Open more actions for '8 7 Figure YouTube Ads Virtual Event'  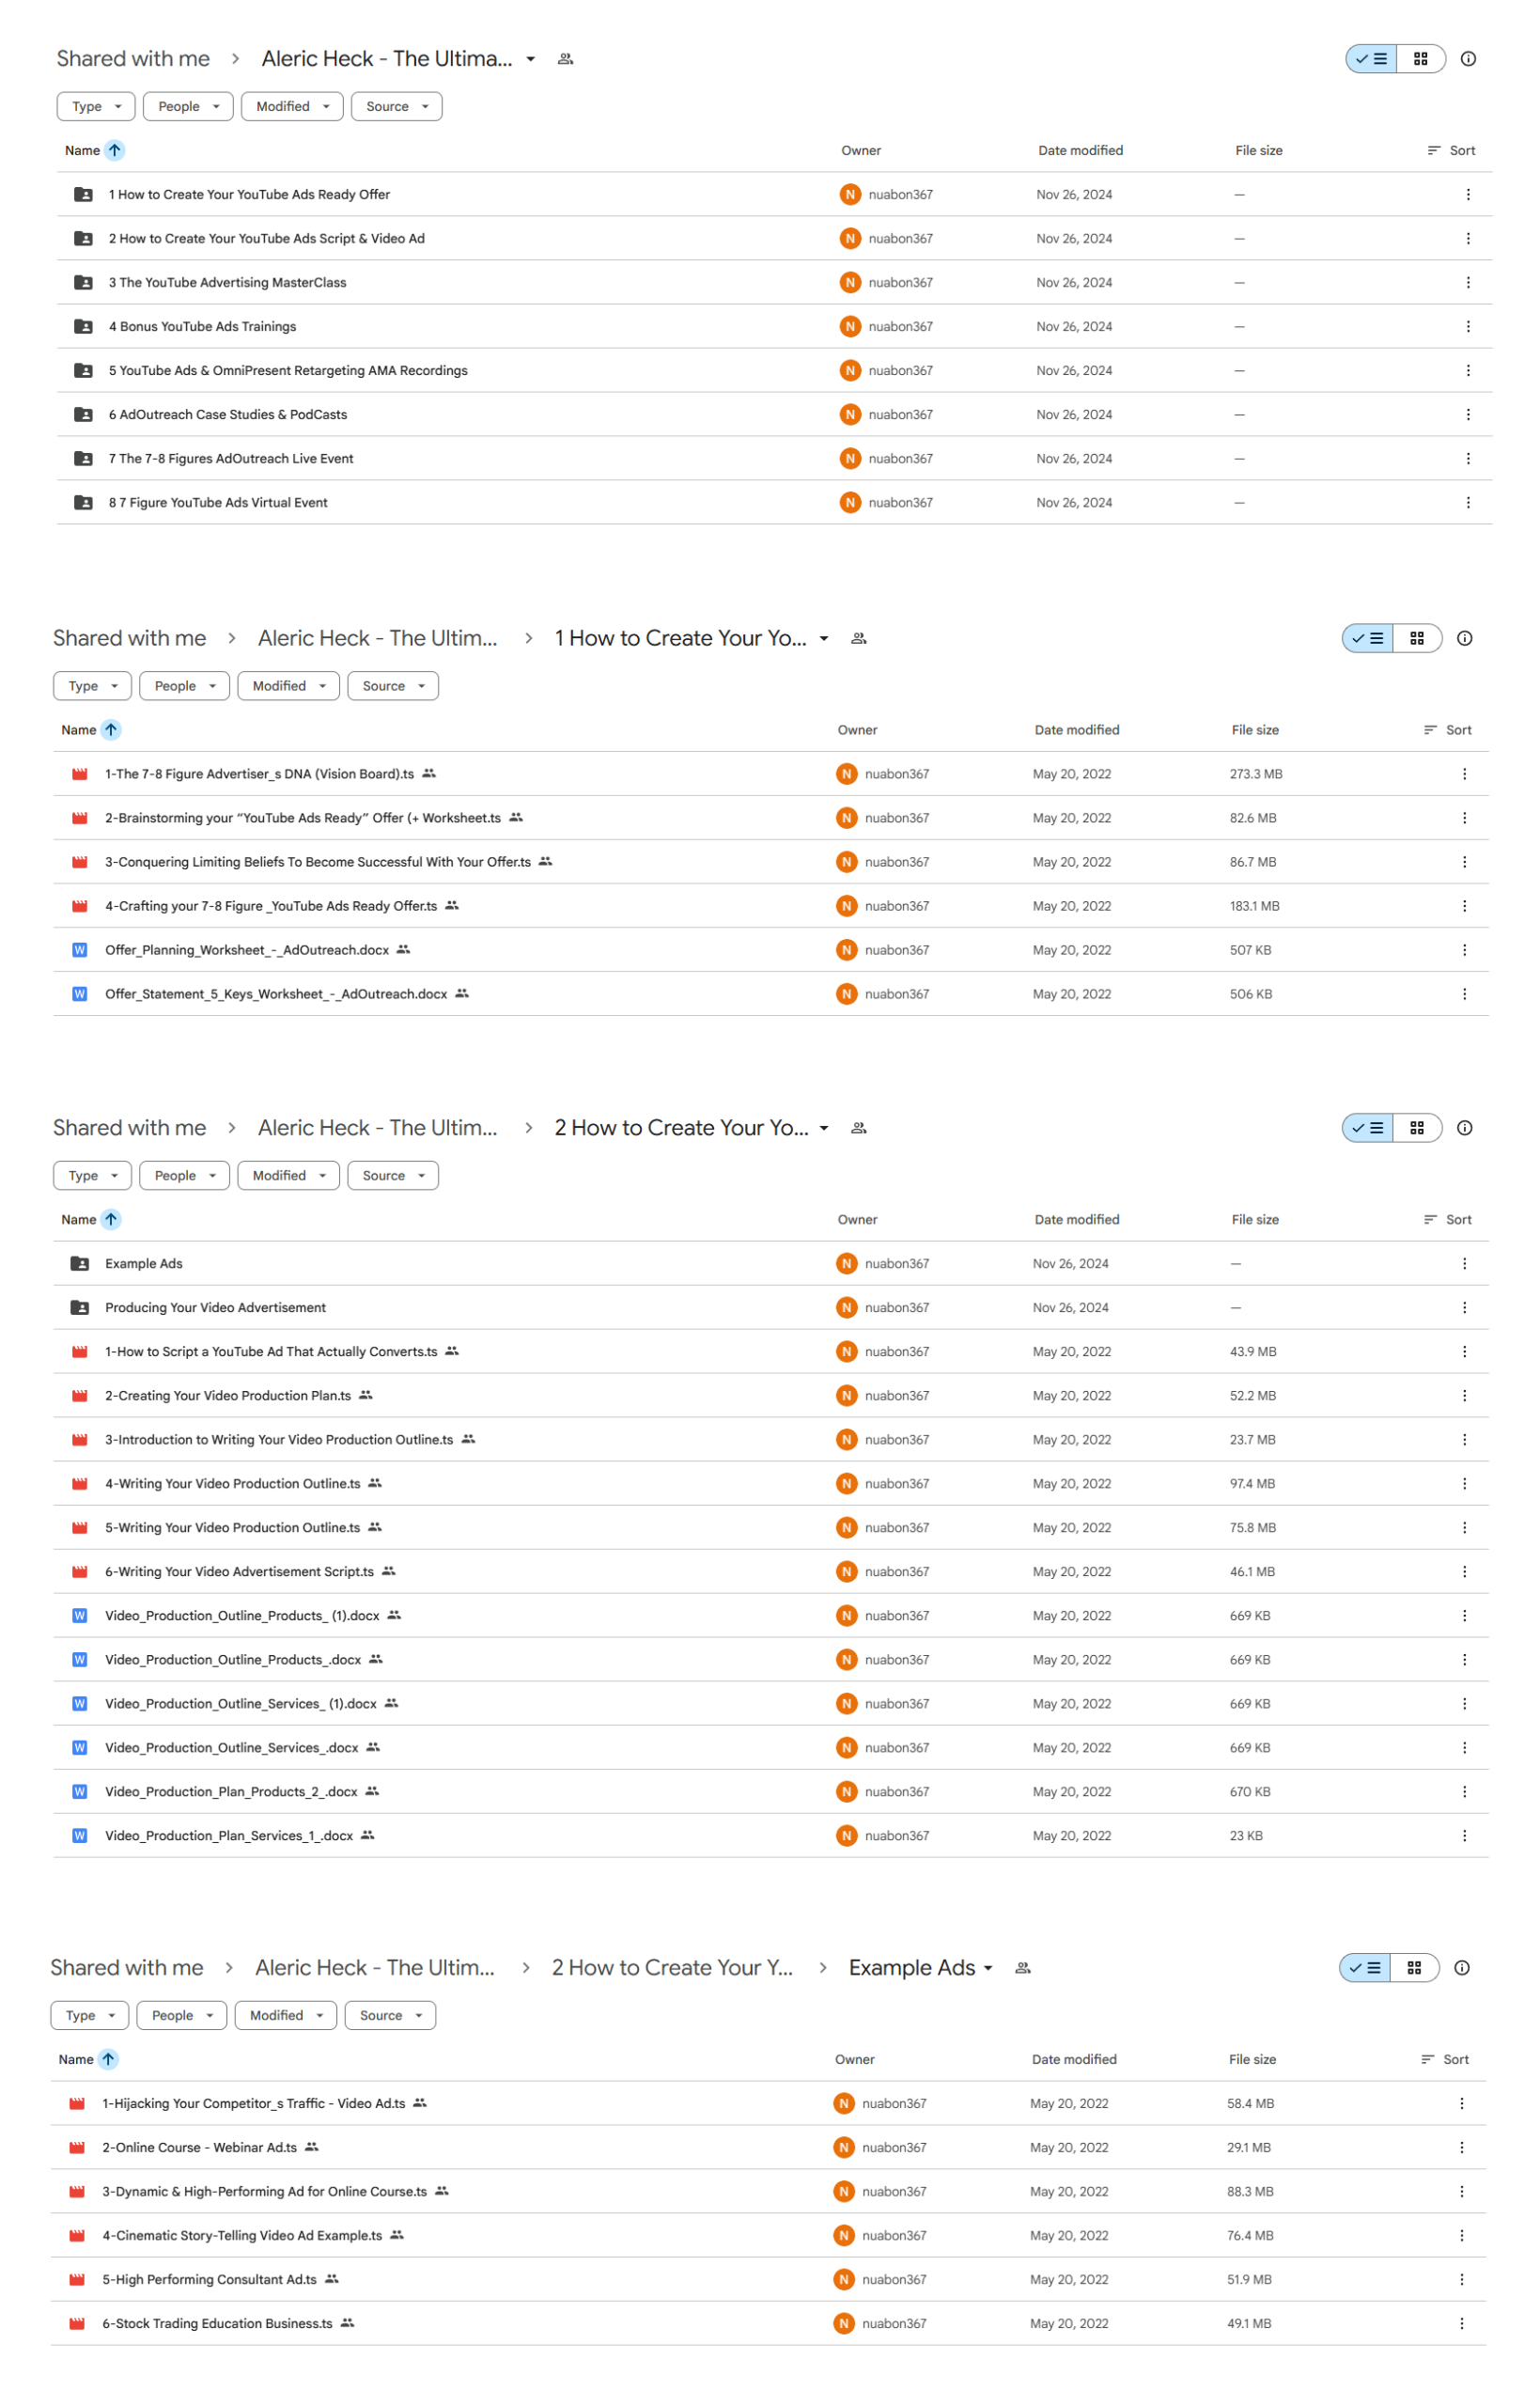click(x=1467, y=502)
